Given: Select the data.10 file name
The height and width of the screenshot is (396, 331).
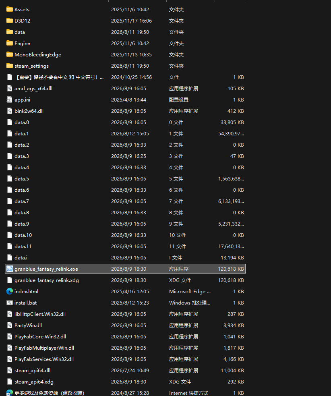Looking at the screenshot, I should 23,235.
